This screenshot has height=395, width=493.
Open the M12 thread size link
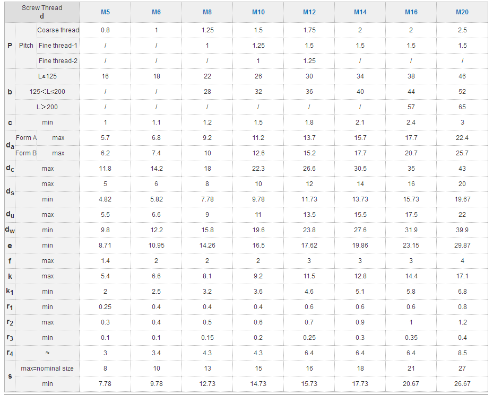(x=309, y=12)
